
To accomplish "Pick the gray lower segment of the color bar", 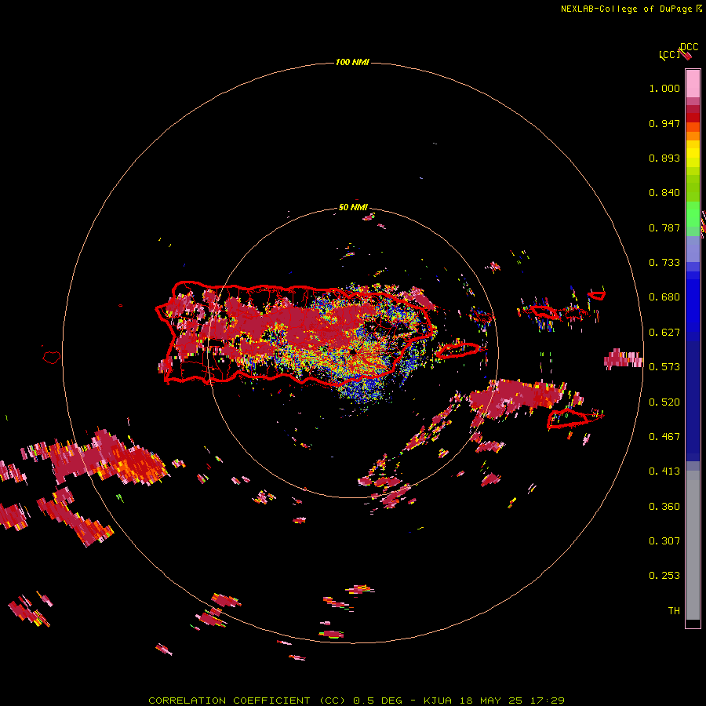I will click(693, 545).
